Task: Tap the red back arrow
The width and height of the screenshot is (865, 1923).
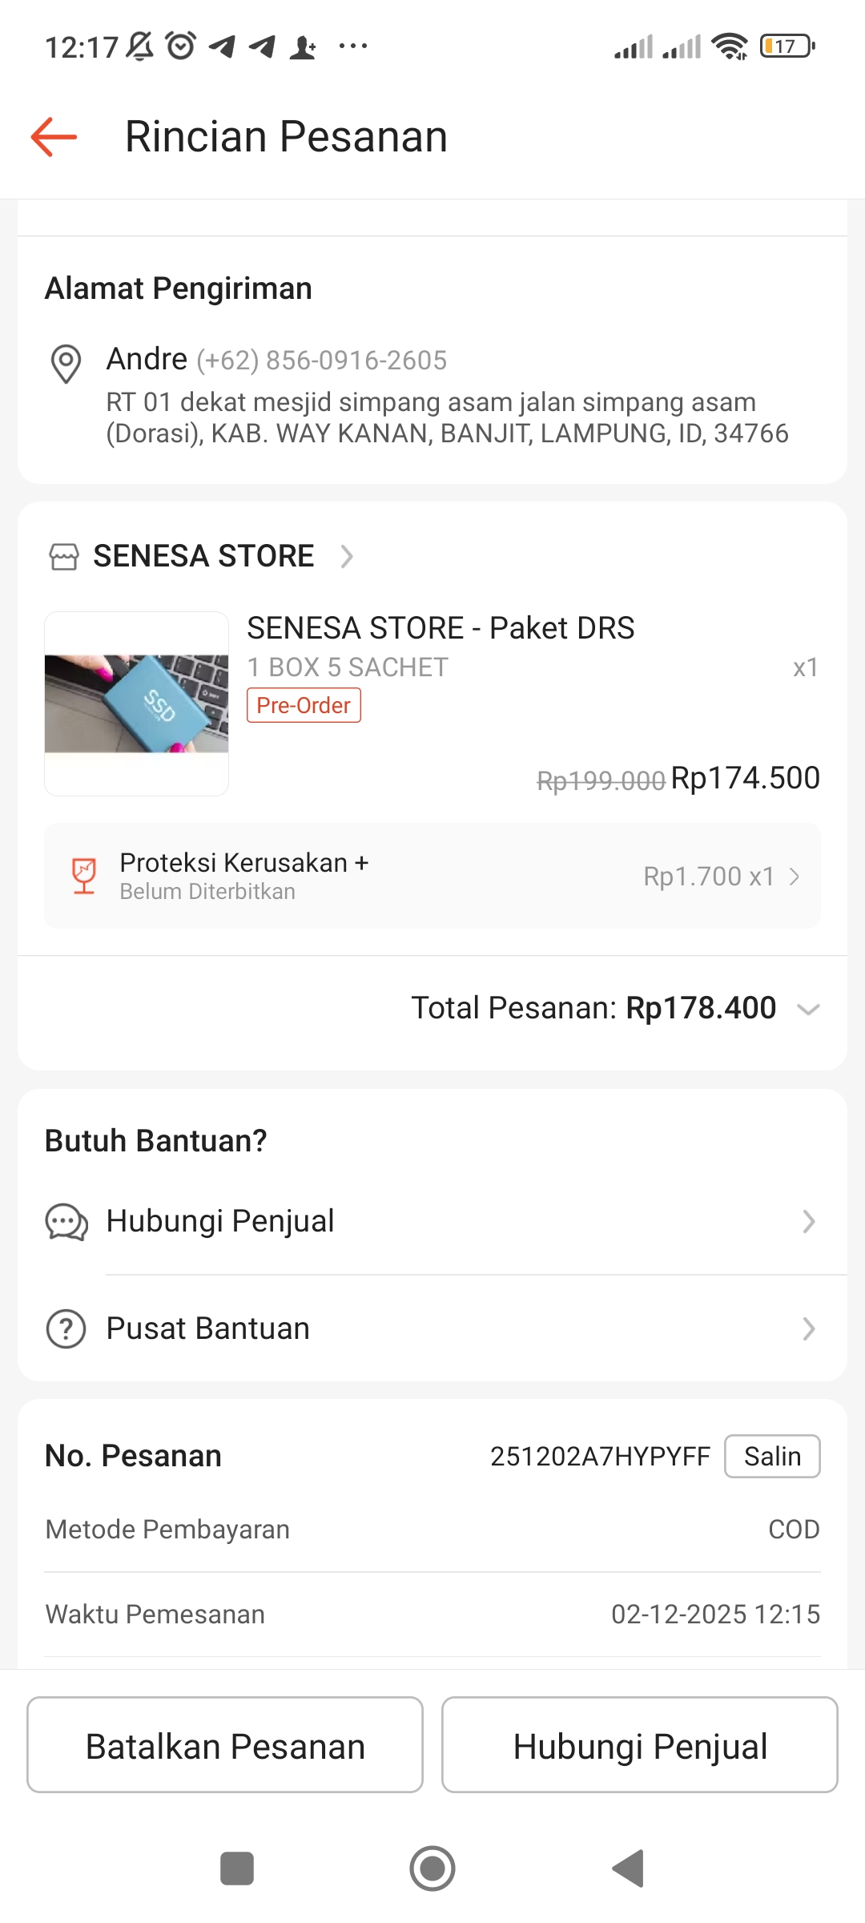Action: pos(54,137)
